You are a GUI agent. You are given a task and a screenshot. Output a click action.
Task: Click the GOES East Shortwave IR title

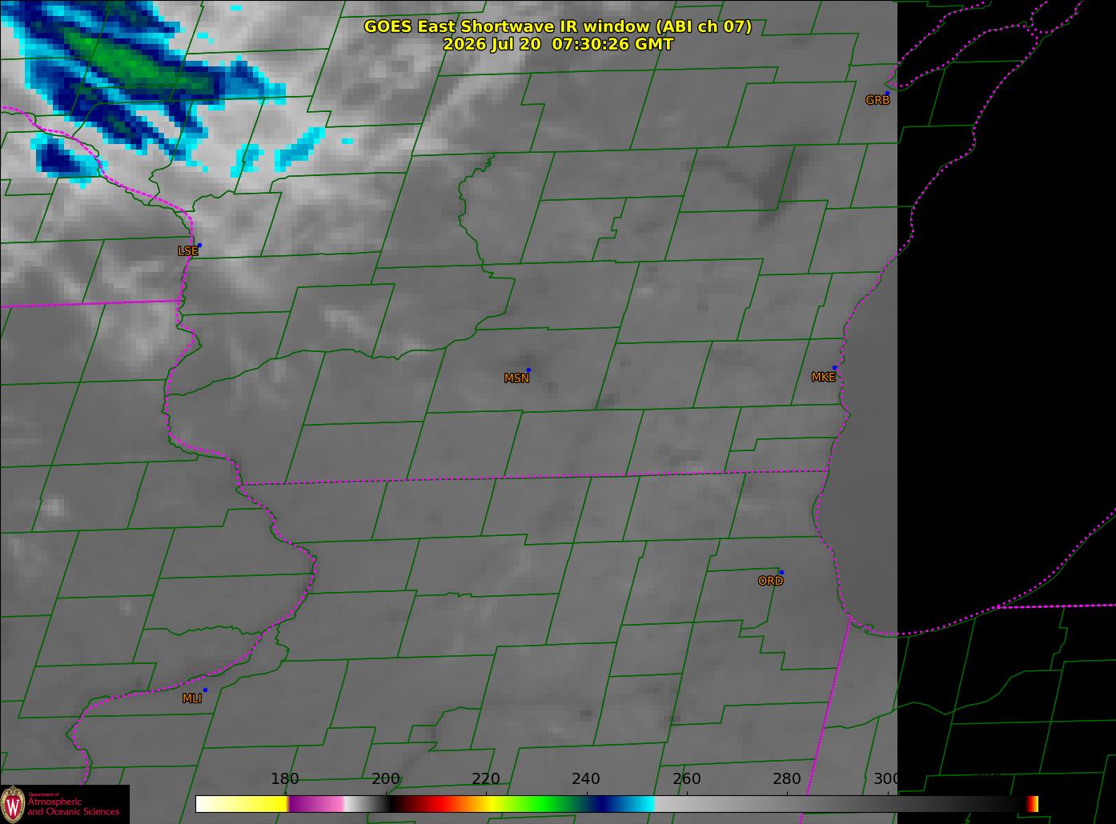coord(558,26)
